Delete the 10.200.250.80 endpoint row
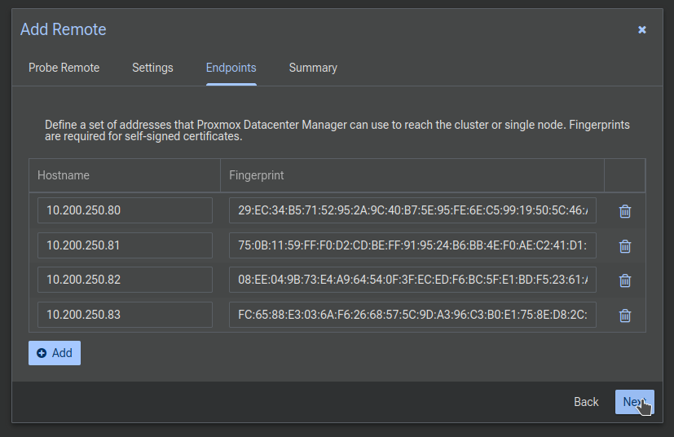674x437 pixels. 625,211
